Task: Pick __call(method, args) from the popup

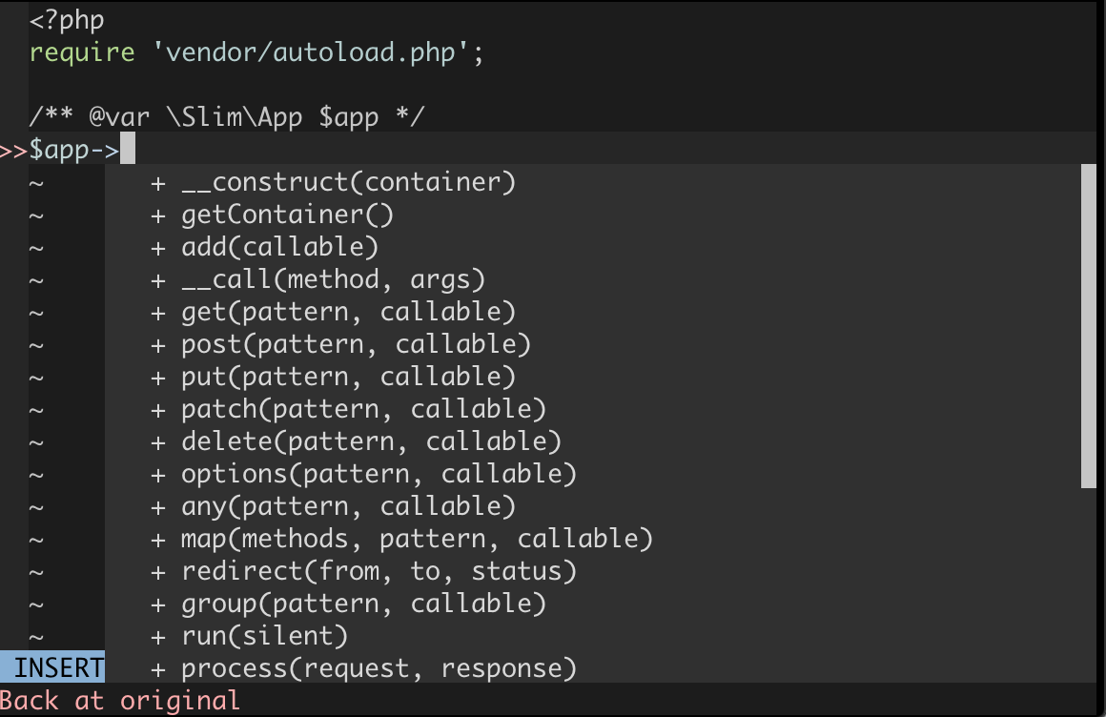Action: (x=332, y=278)
